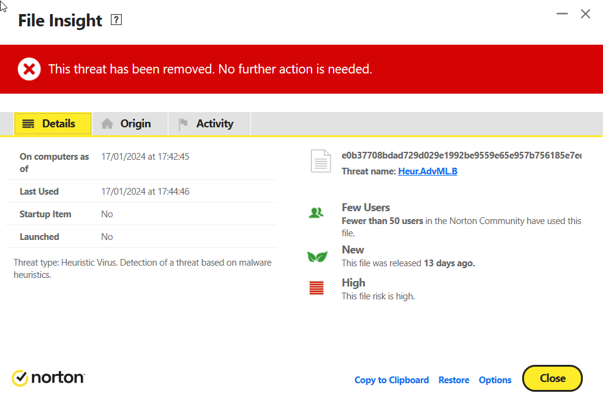Screen dimensions: 603x393
Task: Click the file document icon
Action: point(321,162)
